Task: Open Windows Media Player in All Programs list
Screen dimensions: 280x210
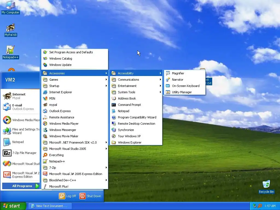Action: pos(75,124)
